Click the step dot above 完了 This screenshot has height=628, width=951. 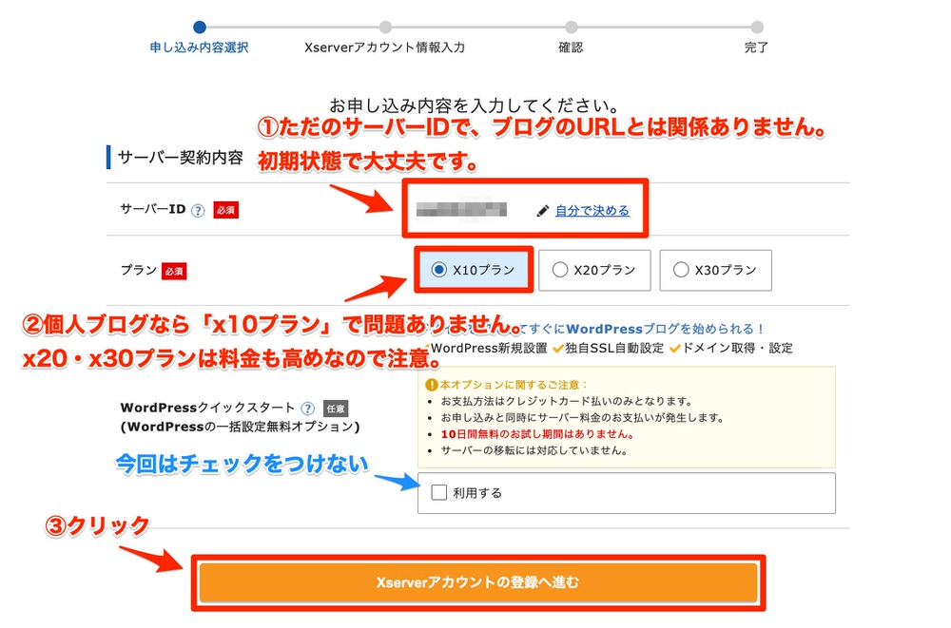(756, 27)
